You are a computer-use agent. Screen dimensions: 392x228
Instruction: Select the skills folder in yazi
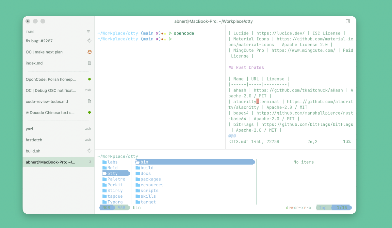(x=148, y=196)
